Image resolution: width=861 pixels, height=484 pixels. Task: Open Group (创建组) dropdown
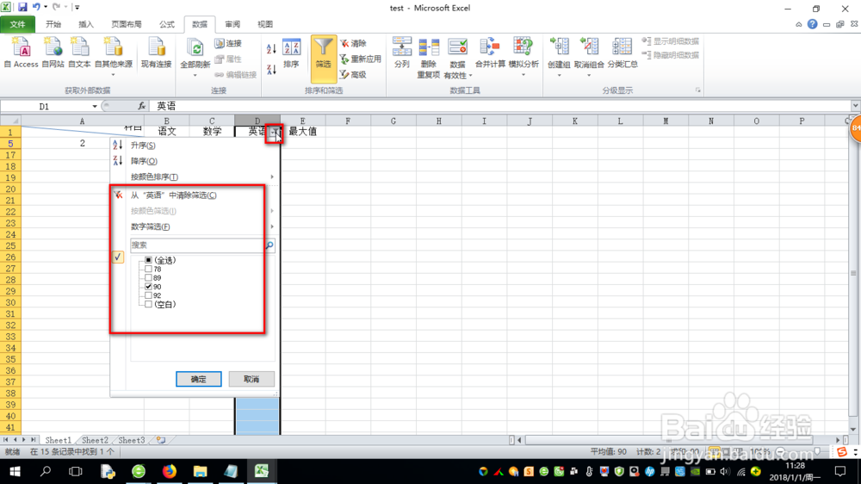tap(559, 73)
